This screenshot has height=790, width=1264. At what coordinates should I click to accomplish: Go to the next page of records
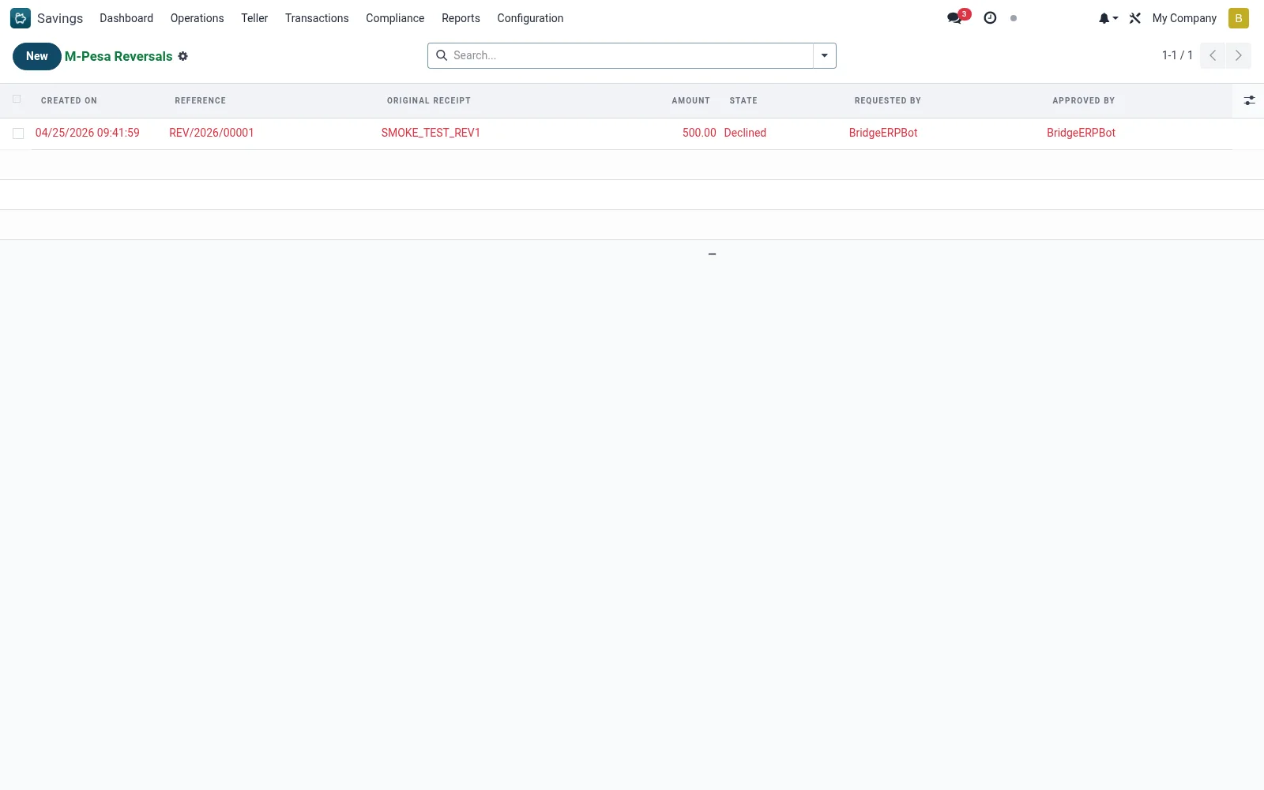[1238, 55]
